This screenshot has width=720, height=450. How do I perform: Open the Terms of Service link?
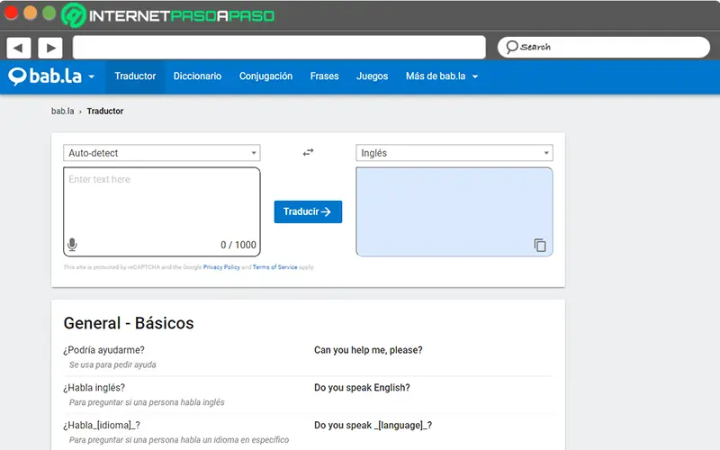click(x=274, y=267)
